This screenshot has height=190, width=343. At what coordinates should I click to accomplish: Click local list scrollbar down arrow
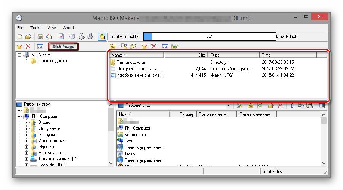coord(324,163)
